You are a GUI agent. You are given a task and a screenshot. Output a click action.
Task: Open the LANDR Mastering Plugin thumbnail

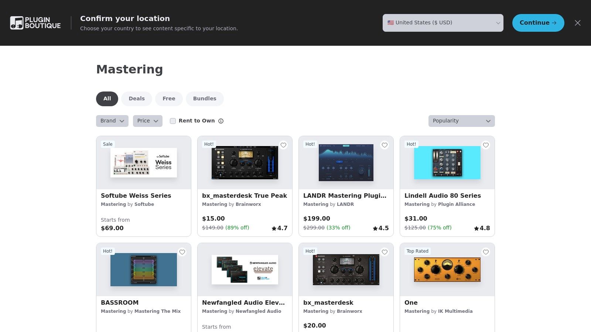346,163
